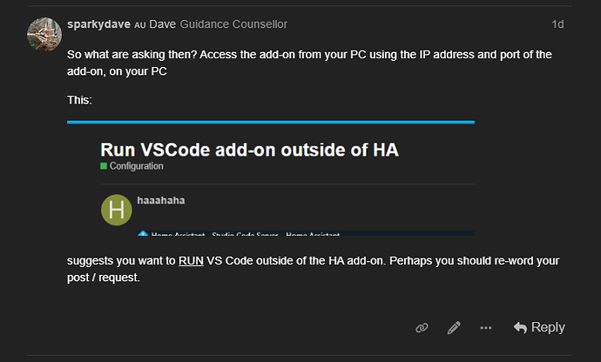Screen dimensions: 601x362
Task: Click the underlined word RUN
Action: [190, 259]
